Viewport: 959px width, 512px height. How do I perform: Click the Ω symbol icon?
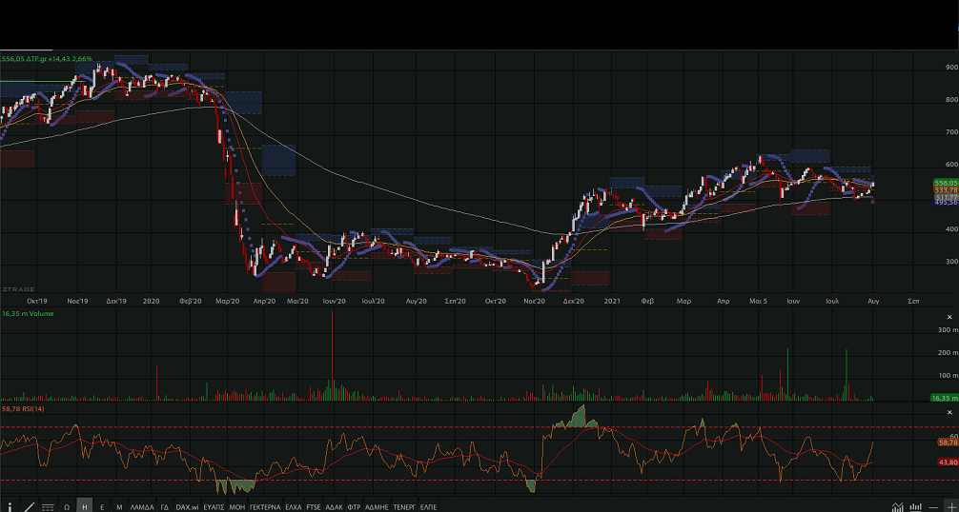point(67,506)
